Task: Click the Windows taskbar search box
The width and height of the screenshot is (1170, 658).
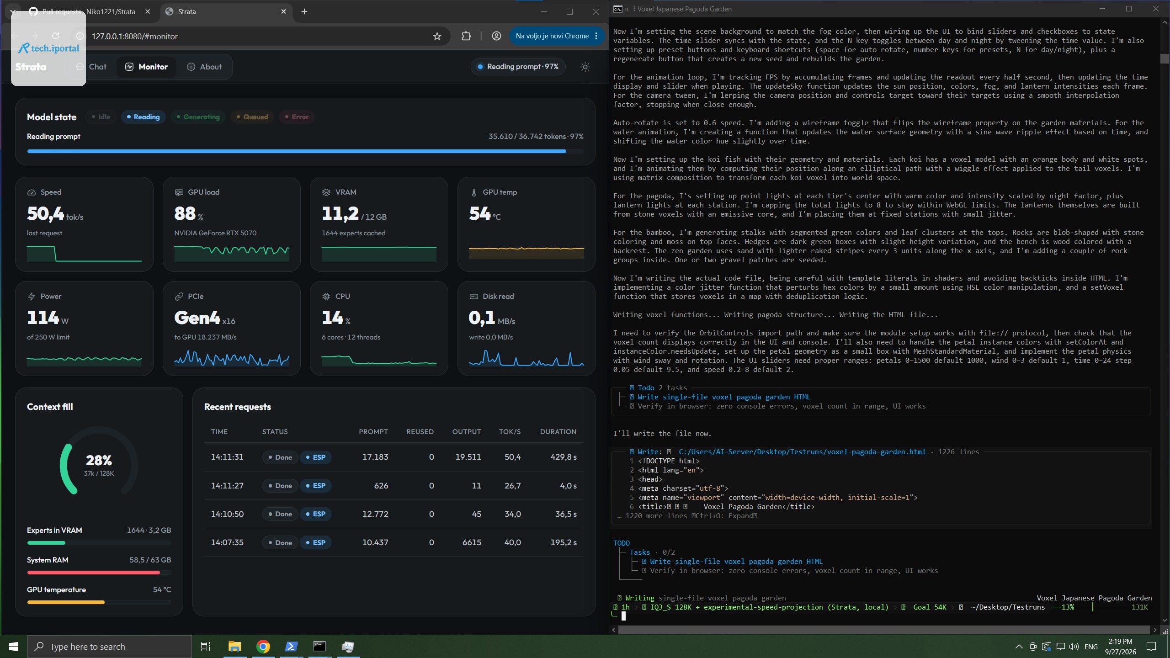Action: [x=110, y=646]
